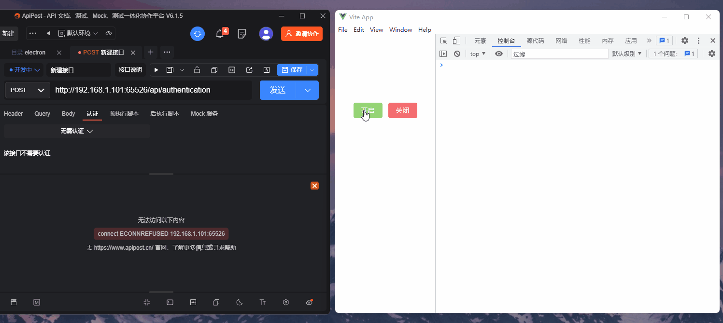
Task: Open the POST request method dropdown
Action: (28, 90)
